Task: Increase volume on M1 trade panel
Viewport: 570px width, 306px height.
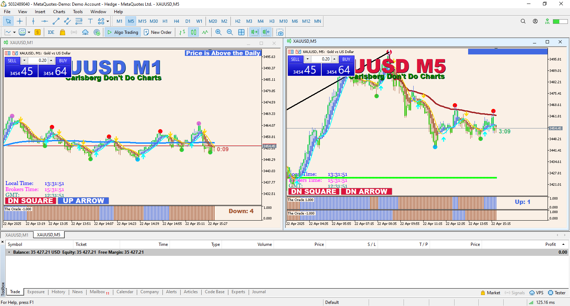Action: [51, 61]
